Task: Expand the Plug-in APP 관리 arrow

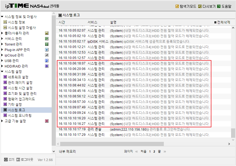Action: (2, 50)
